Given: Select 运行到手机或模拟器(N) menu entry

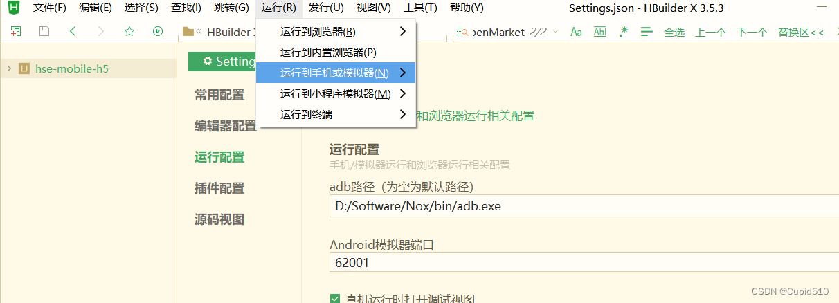Looking at the screenshot, I should pos(336,73).
